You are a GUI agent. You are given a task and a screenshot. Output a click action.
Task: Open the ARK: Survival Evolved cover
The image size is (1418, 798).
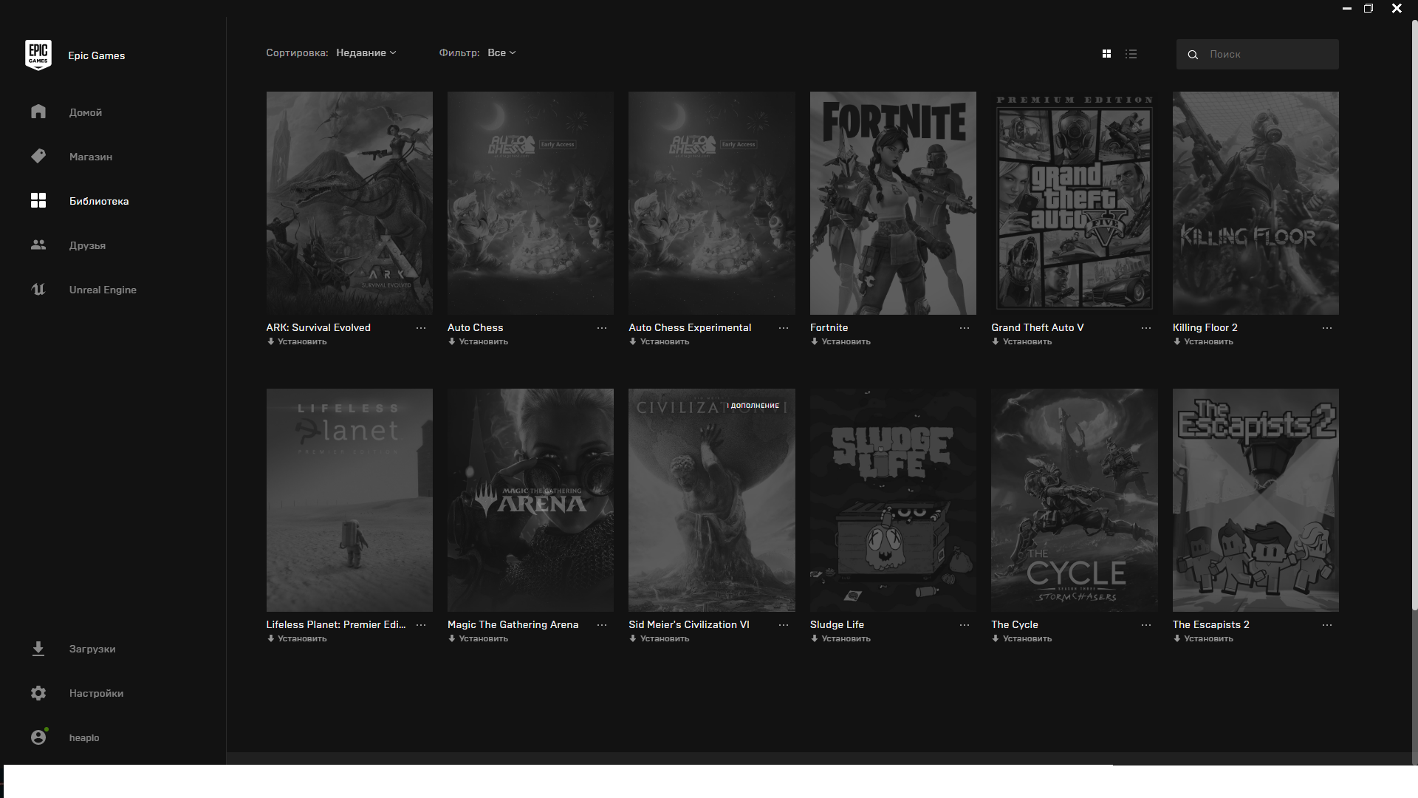pyautogui.click(x=349, y=203)
